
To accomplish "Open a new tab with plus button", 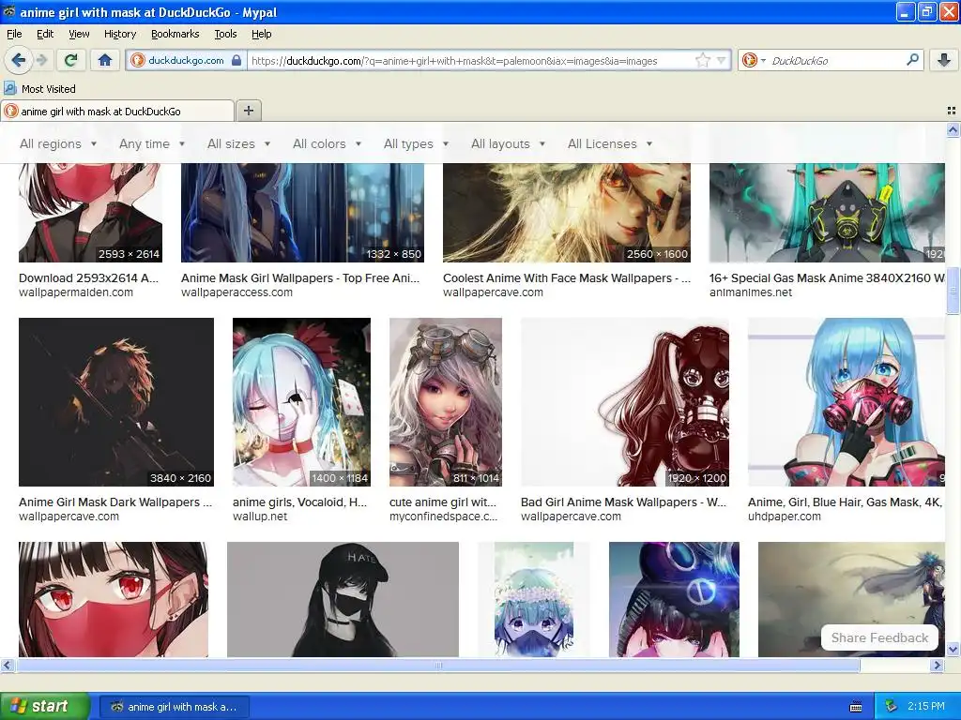I will 248,111.
